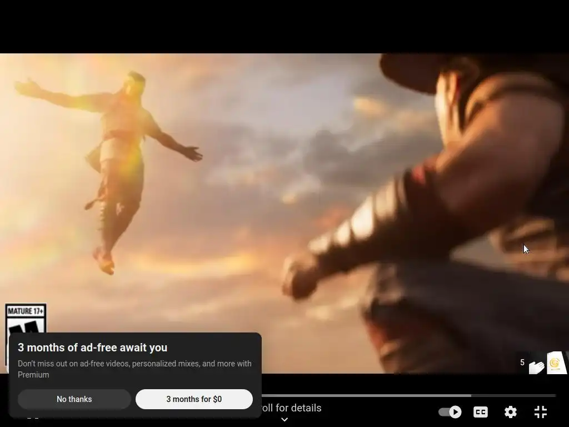The image size is (569, 427).
Task: Expand details with the down chevron
Action: tap(284, 420)
